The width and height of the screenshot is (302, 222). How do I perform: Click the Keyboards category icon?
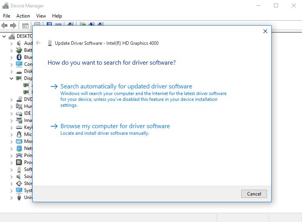coord(19,127)
